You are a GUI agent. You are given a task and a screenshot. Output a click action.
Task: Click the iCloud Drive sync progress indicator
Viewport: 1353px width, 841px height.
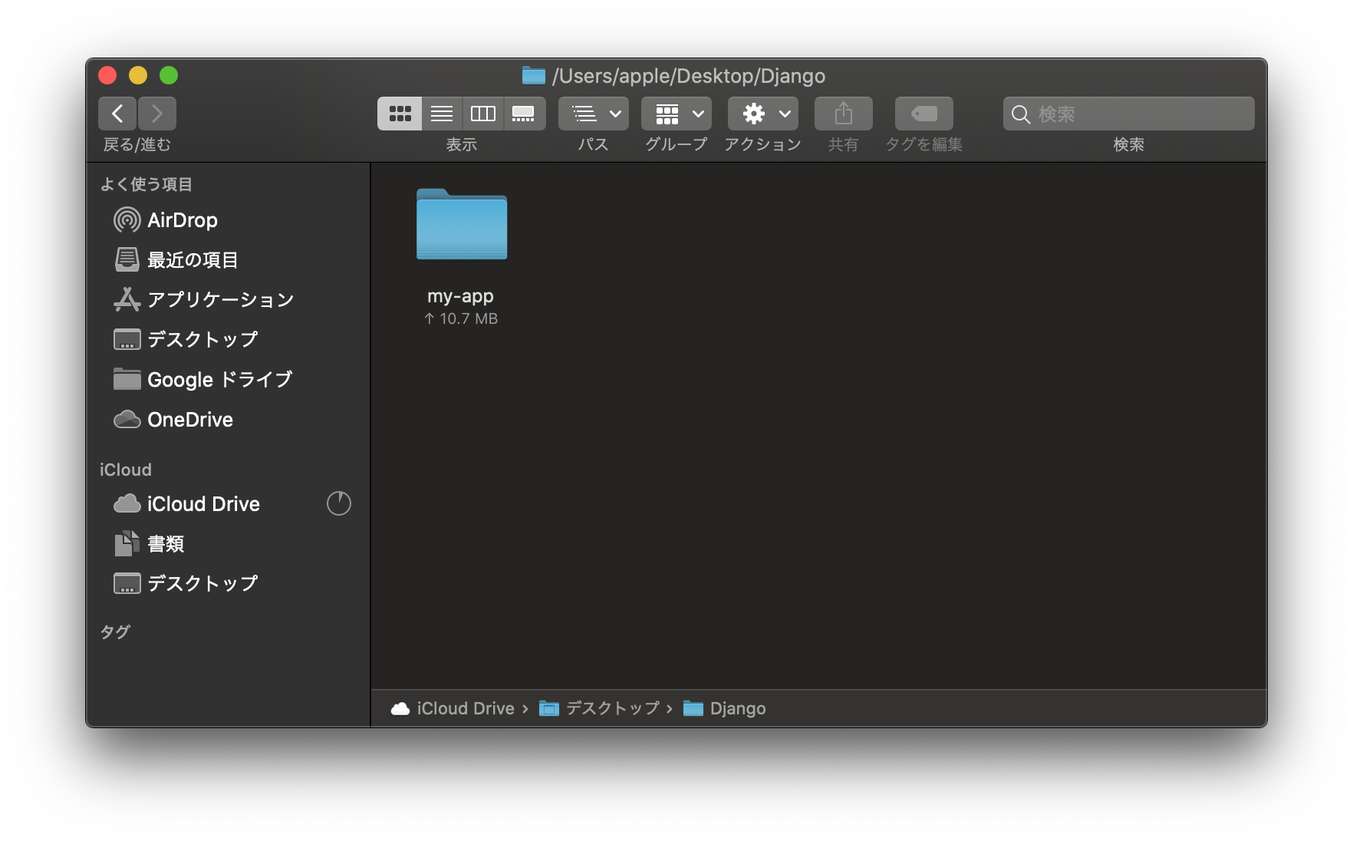pyautogui.click(x=338, y=503)
